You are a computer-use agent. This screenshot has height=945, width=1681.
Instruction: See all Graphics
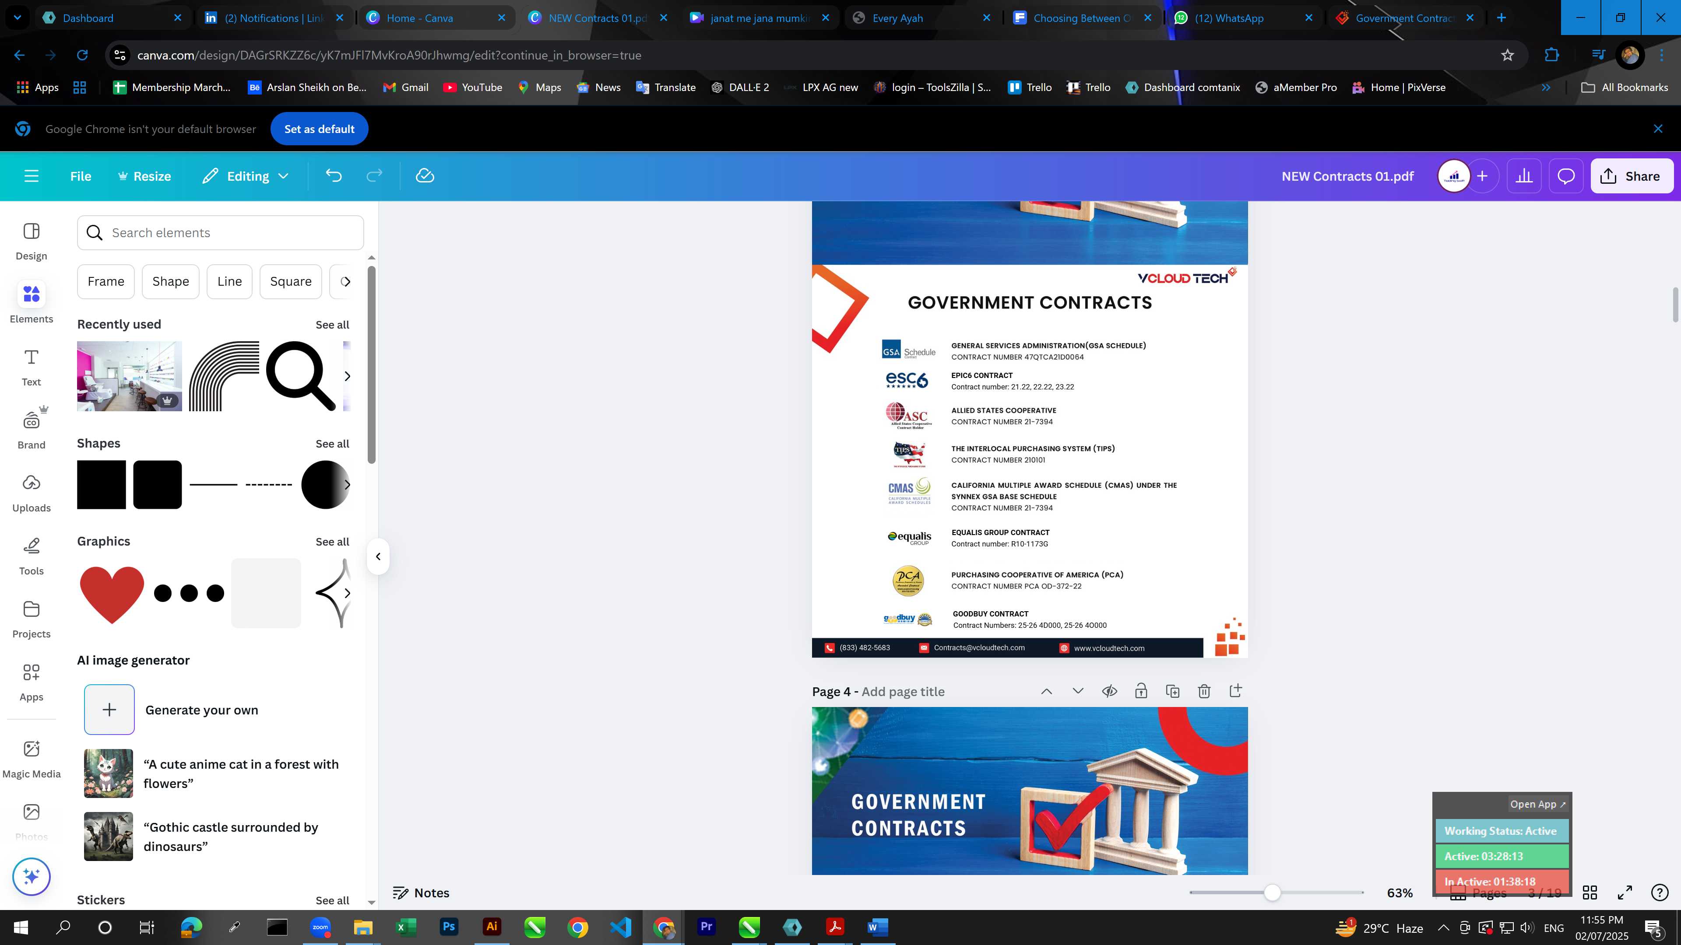[x=332, y=542]
